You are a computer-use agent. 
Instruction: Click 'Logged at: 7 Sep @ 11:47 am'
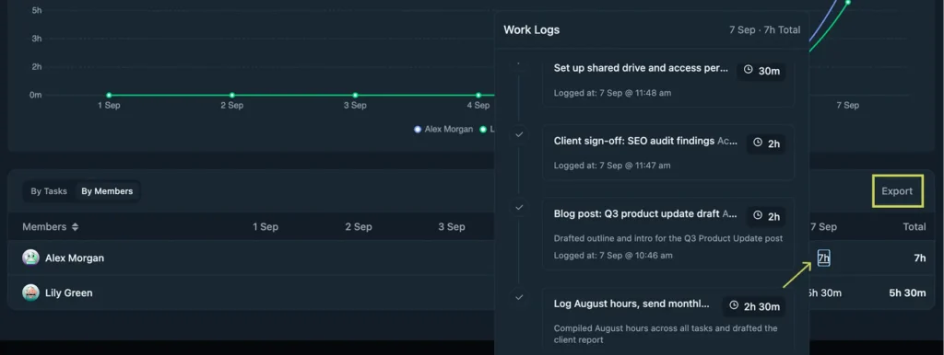(x=612, y=166)
